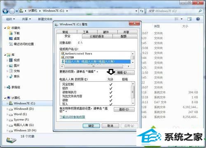Click 取消 in the properties dialog
The width and height of the screenshot is (206, 148).
pos(110,126)
